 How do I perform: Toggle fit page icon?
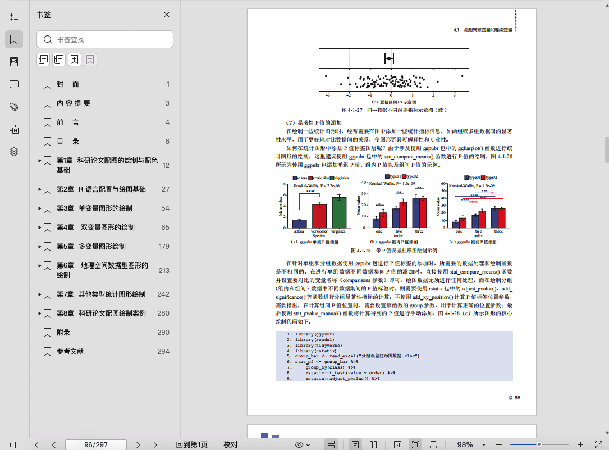coord(415,444)
